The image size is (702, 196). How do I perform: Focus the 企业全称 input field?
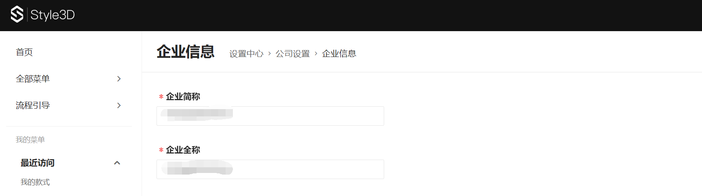(270, 169)
